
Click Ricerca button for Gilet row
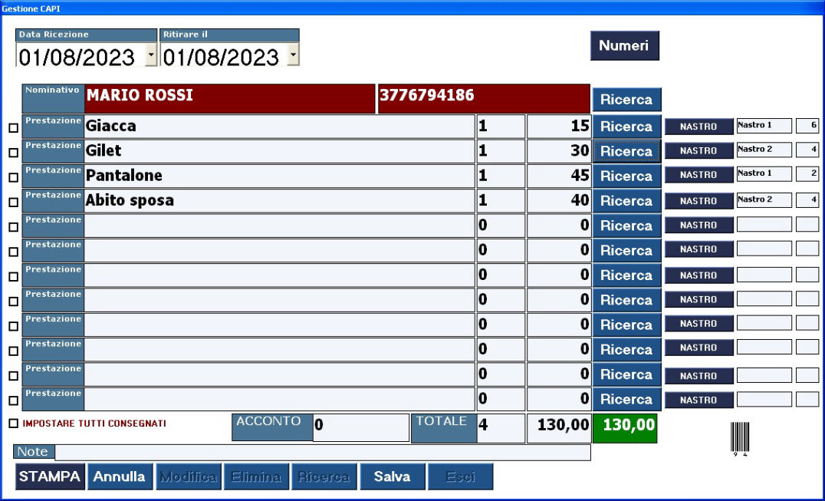click(x=626, y=151)
